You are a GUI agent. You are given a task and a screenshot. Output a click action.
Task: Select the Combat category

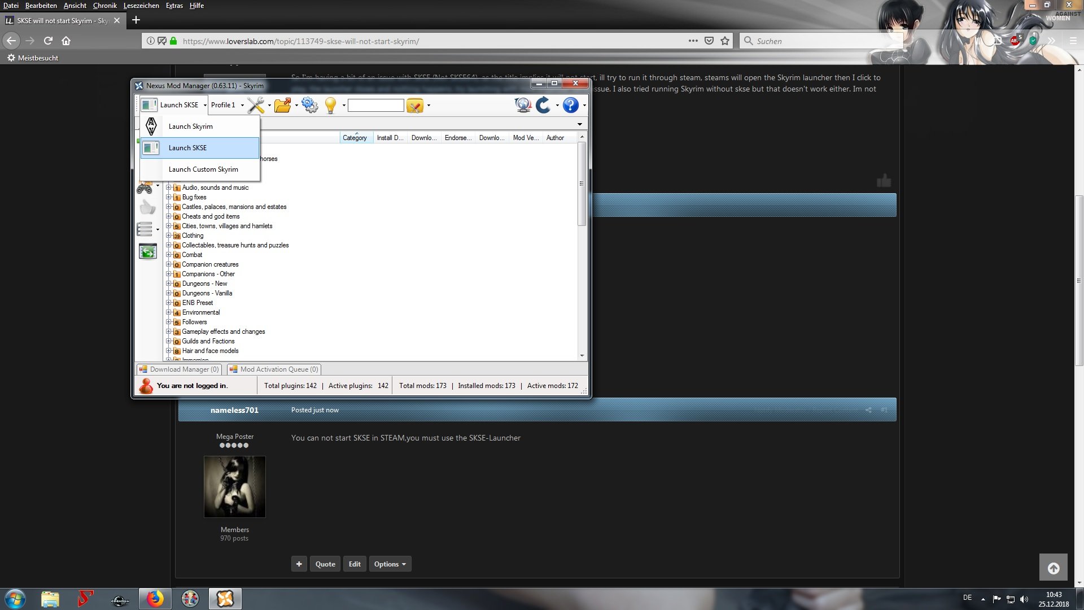coord(192,255)
